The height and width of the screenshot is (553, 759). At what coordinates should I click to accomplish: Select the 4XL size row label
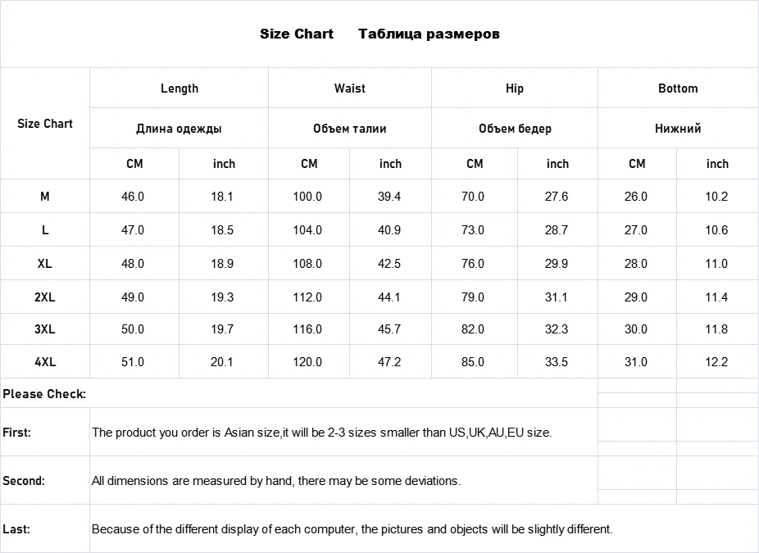point(45,362)
